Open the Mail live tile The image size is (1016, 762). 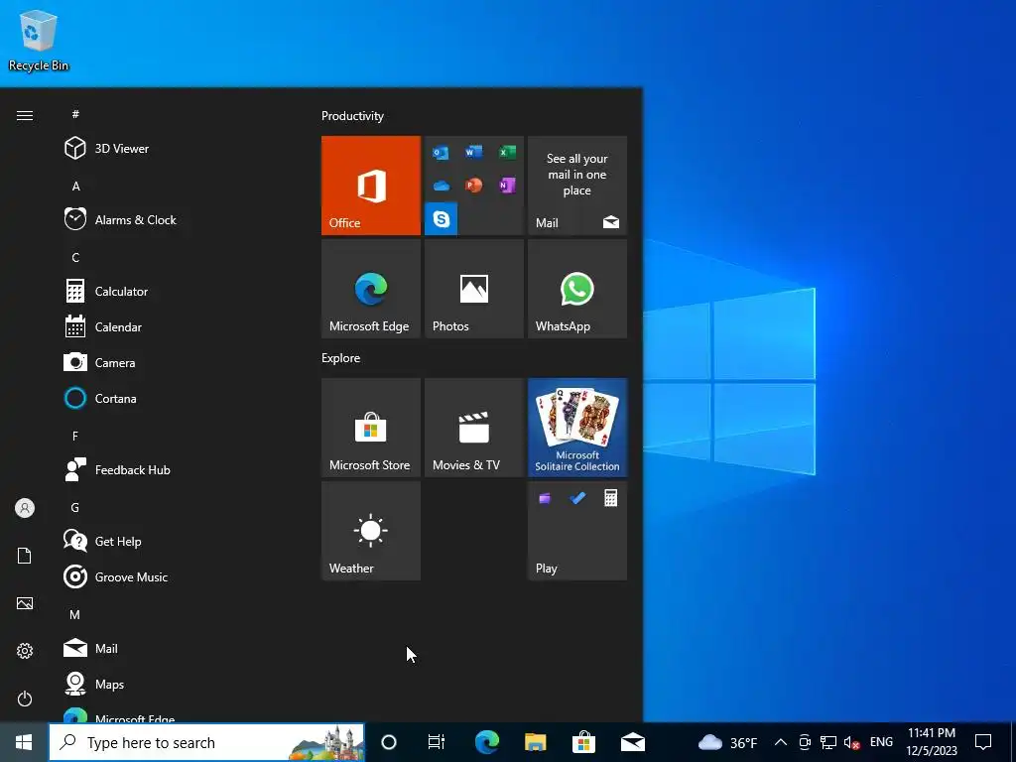tap(577, 186)
